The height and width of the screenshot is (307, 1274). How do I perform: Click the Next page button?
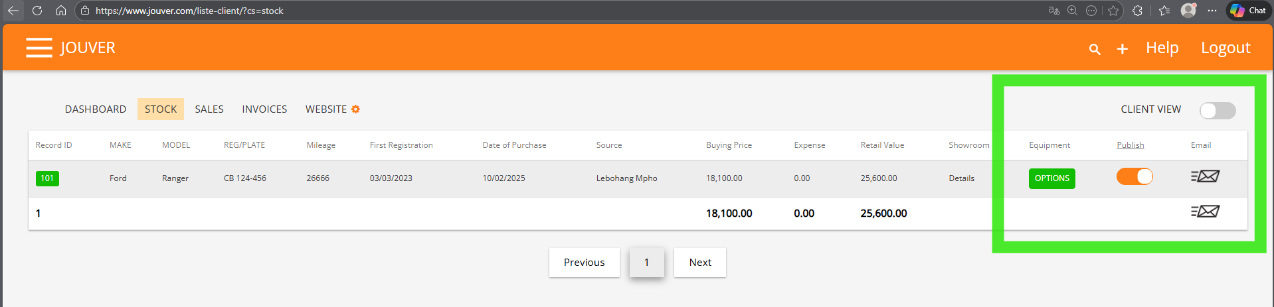pyautogui.click(x=699, y=263)
